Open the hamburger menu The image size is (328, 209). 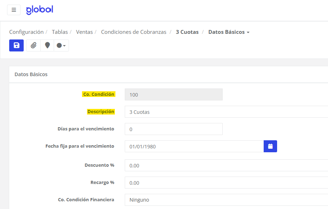click(x=14, y=10)
